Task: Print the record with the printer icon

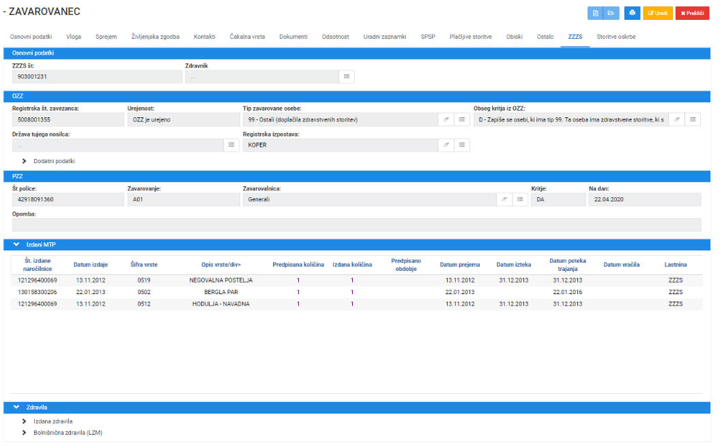Action: 632,13
